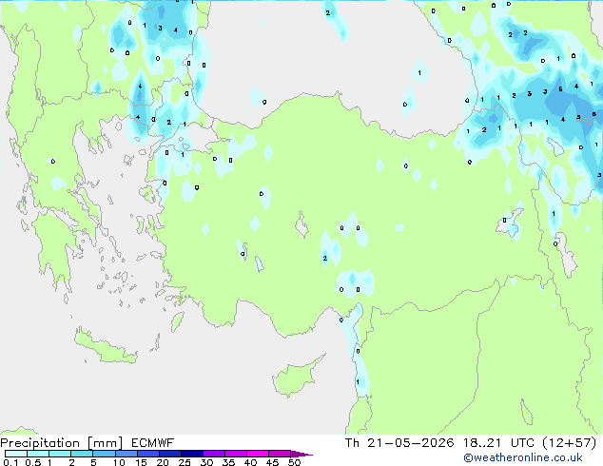Click the above-50 mm legend arrow tip
Viewport: 603px width, 466px height.
point(301,454)
